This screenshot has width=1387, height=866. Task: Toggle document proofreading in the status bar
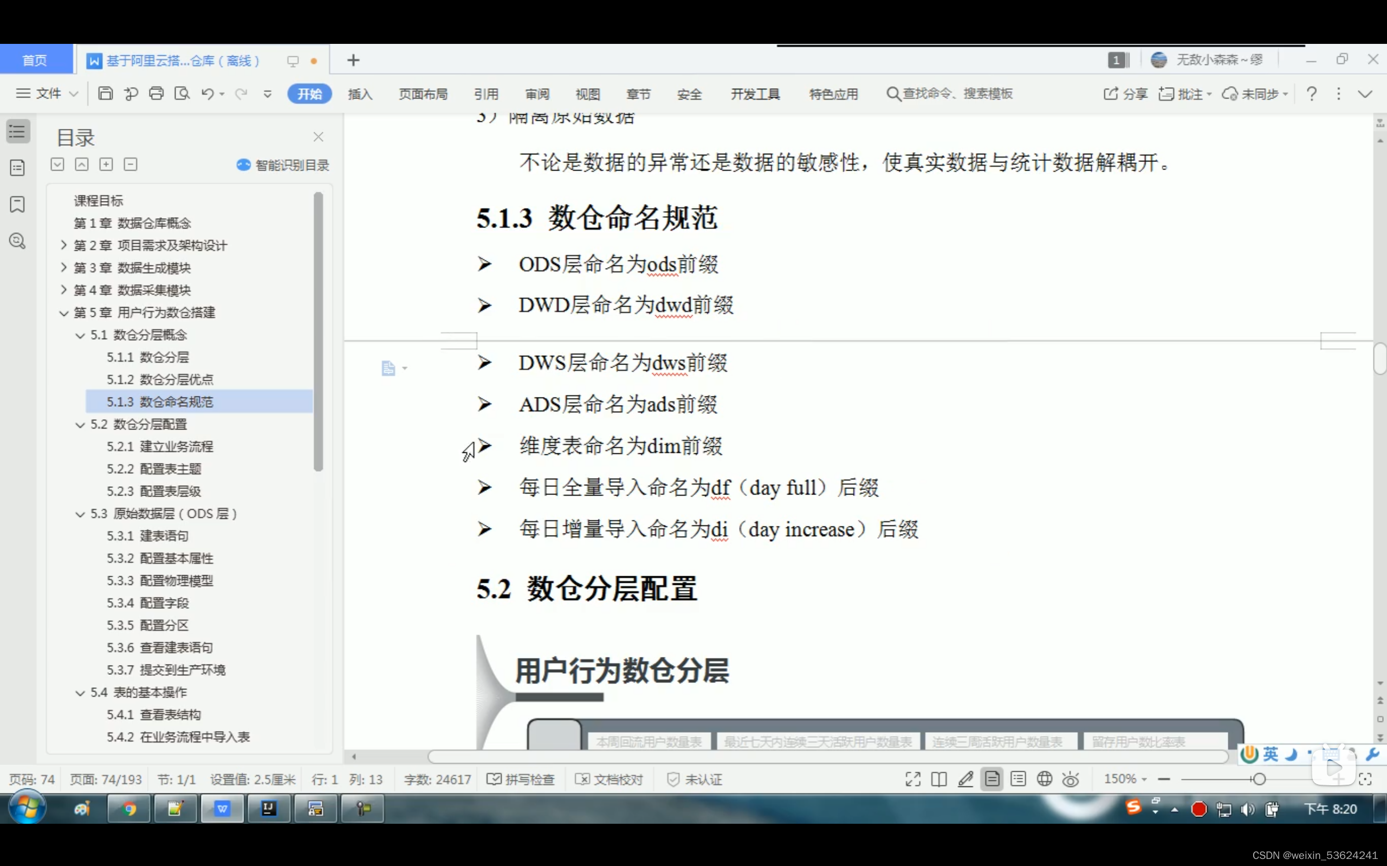tap(609, 779)
